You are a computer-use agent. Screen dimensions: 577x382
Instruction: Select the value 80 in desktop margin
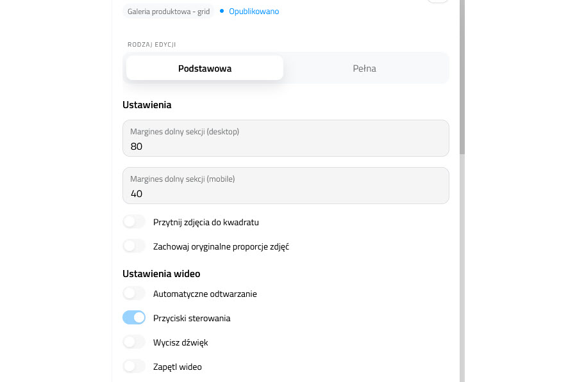click(136, 146)
